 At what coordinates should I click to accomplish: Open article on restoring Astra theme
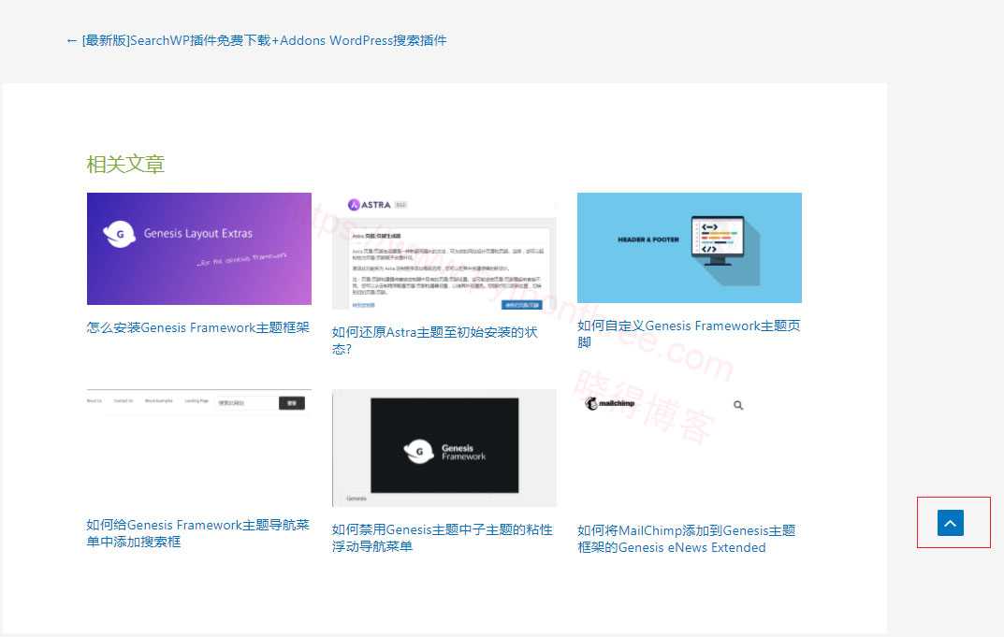click(x=435, y=340)
